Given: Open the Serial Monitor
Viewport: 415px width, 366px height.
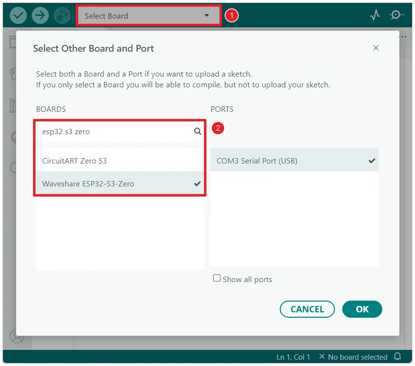Looking at the screenshot, I should [396, 16].
